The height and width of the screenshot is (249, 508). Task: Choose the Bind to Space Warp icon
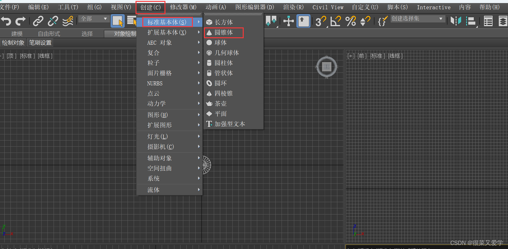pos(68,21)
